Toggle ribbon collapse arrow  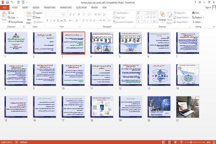[213, 27]
